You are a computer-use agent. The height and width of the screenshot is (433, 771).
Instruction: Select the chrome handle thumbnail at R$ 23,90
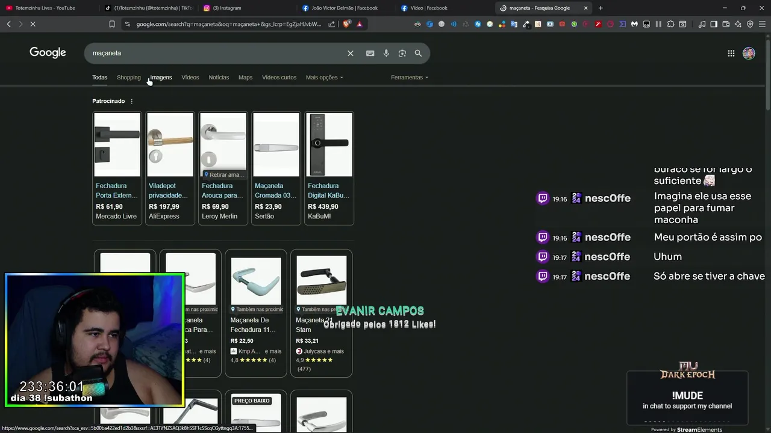(x=276, y=144)
